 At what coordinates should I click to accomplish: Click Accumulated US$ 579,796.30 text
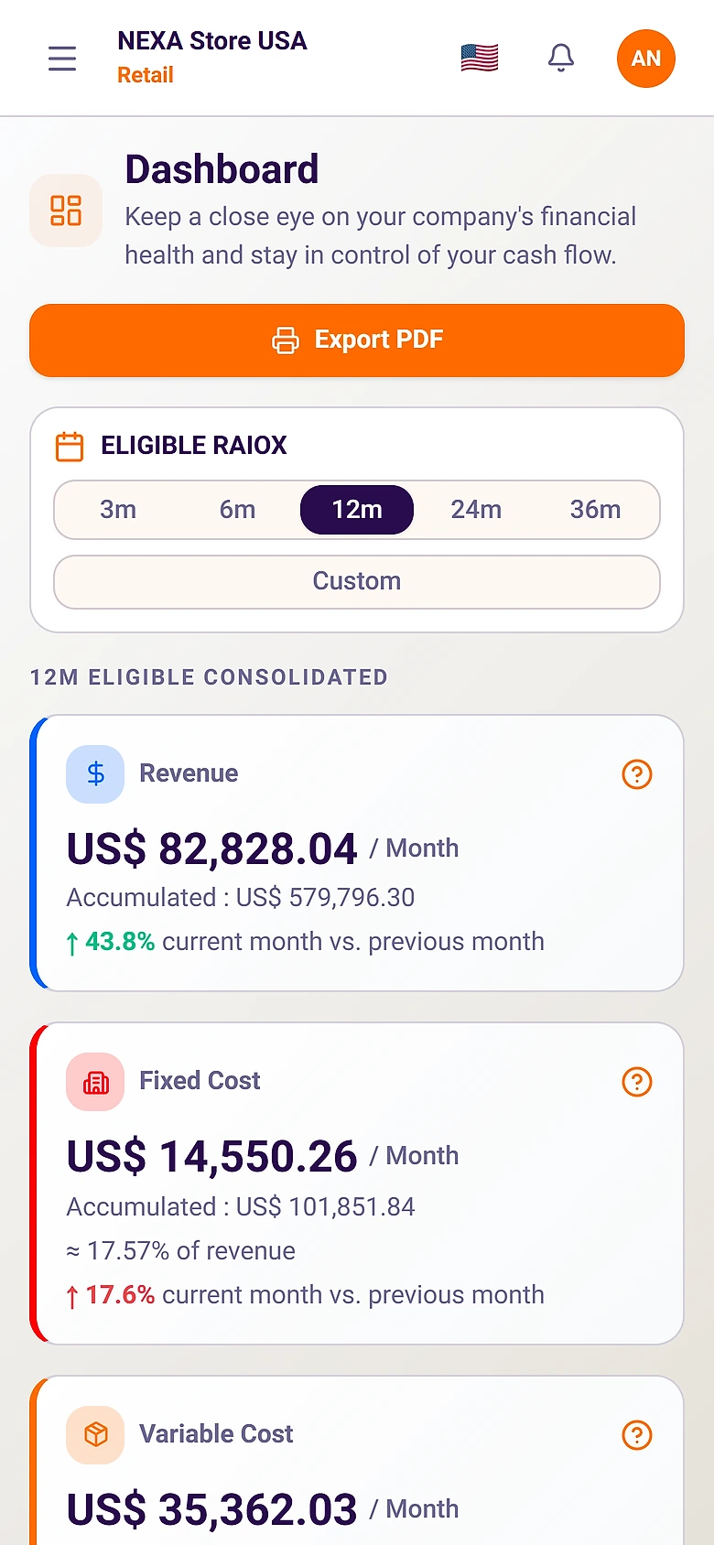pyautogui.click(x=241, y=898)
